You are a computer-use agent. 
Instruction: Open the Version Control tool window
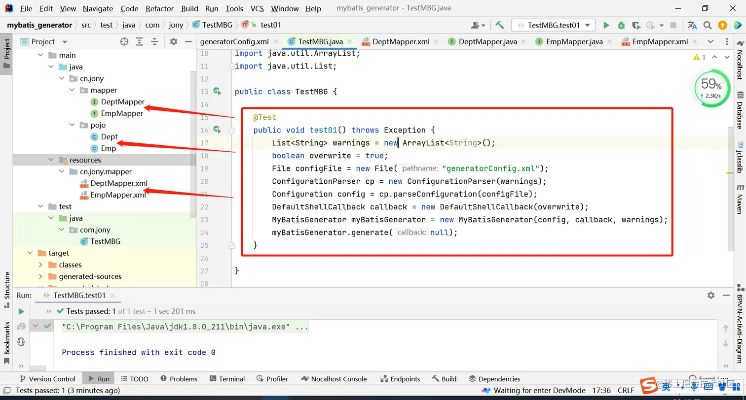pyautogui.click(x=47, y=379)
